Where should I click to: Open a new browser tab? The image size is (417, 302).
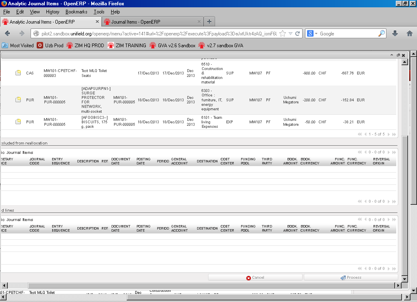(209, 22)
